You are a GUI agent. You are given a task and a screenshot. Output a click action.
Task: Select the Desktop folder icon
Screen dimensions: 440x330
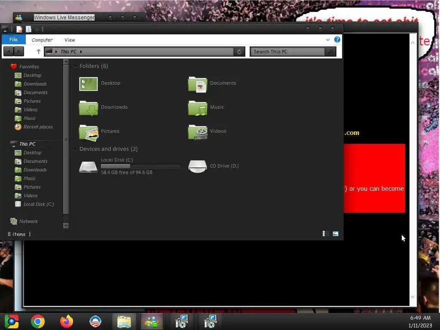pyautogui.click(x=89, y=84)
